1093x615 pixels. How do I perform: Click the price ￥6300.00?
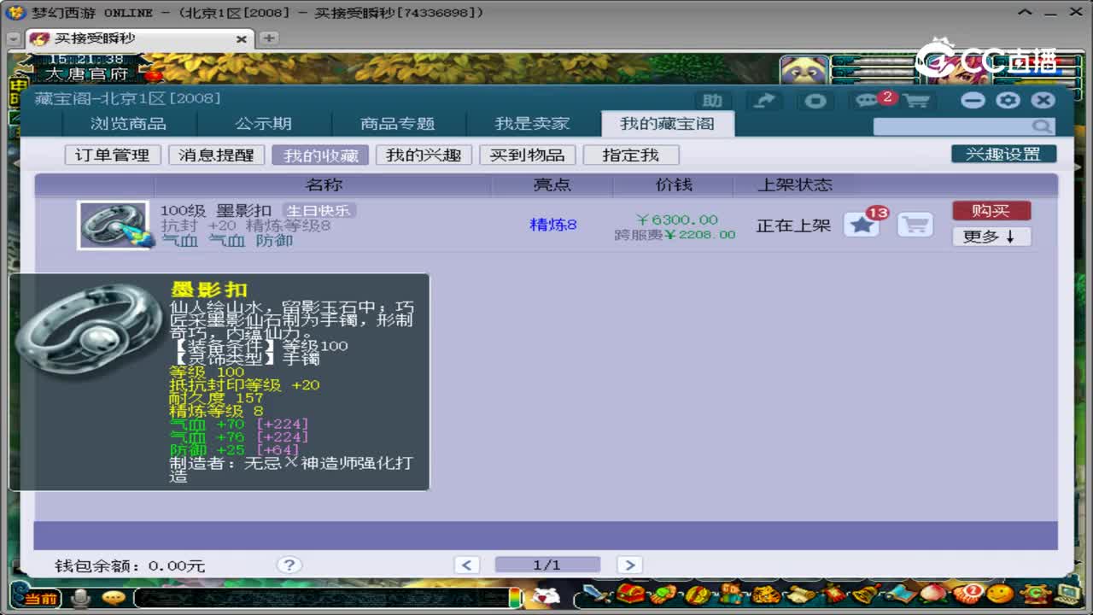click(x=677, y=220)
